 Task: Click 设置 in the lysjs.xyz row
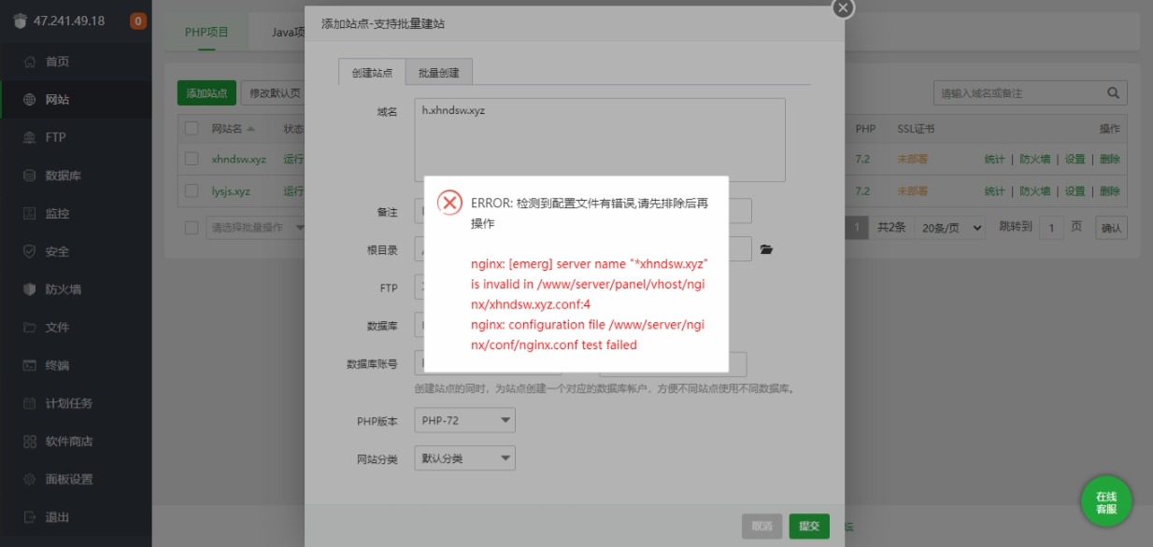pos(1075,191)
